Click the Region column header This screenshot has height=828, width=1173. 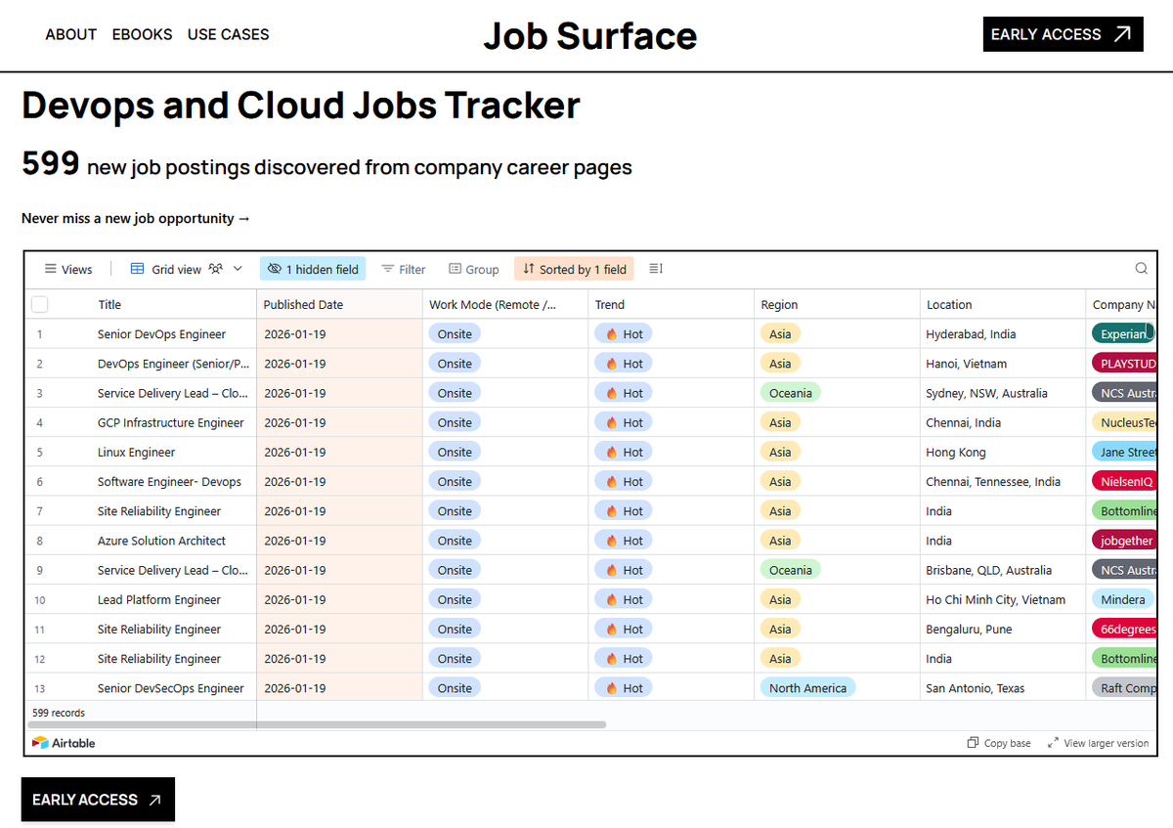pyautogui.click(x=837, y=304)
